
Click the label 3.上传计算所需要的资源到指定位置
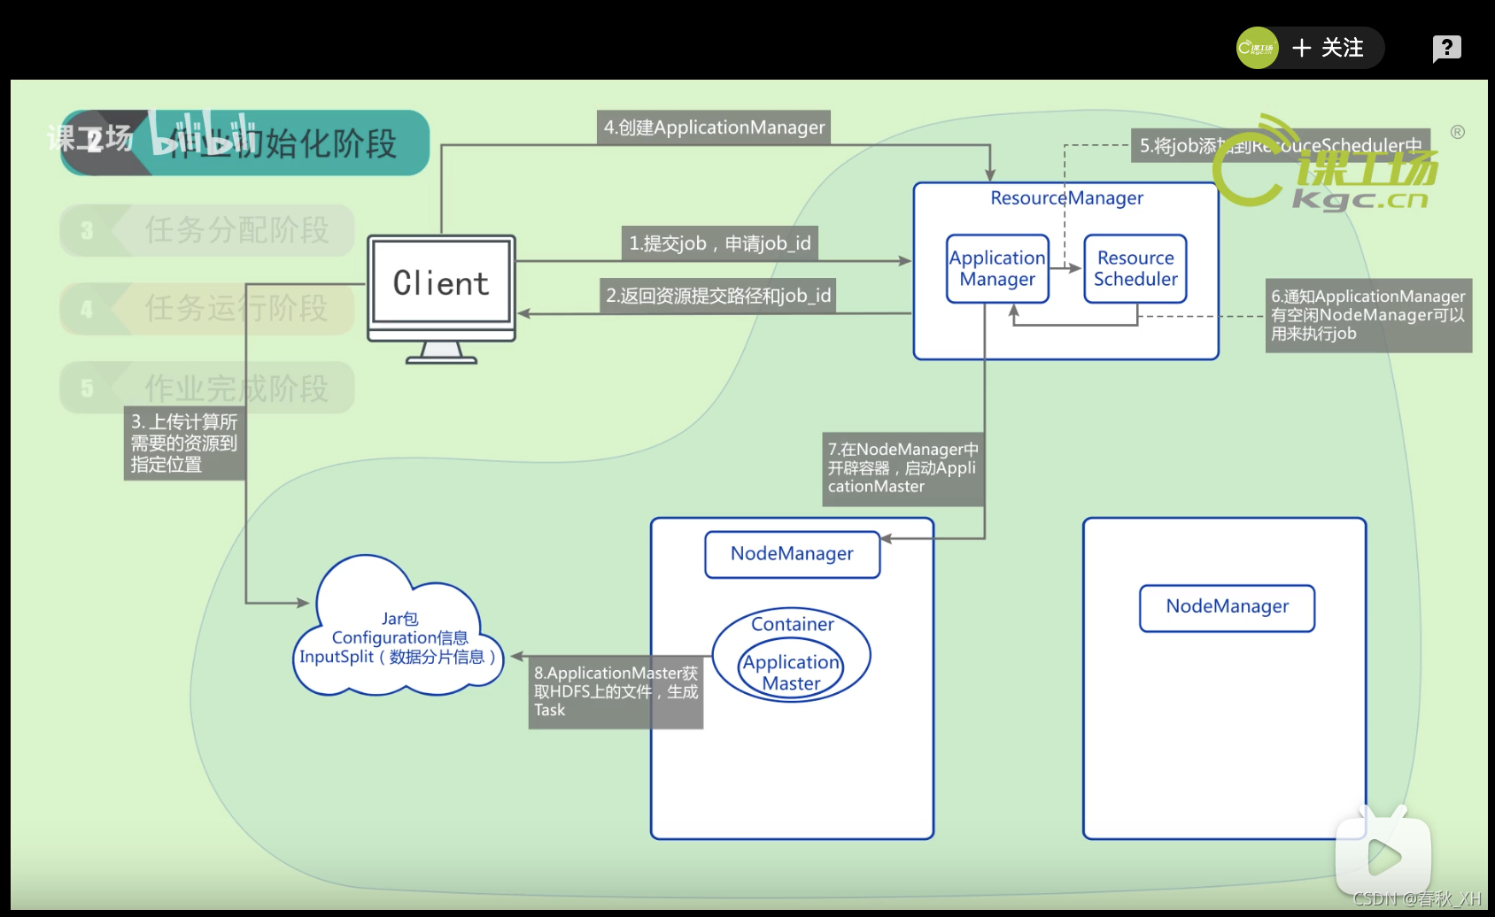click(x=184, y=443)
